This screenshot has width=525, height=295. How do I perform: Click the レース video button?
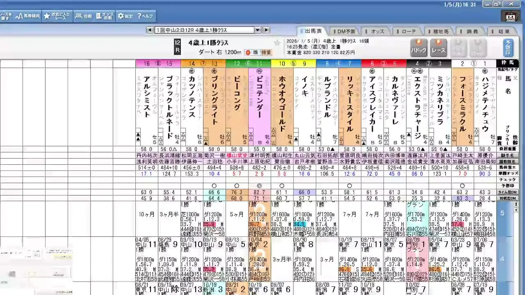[438, 48]
